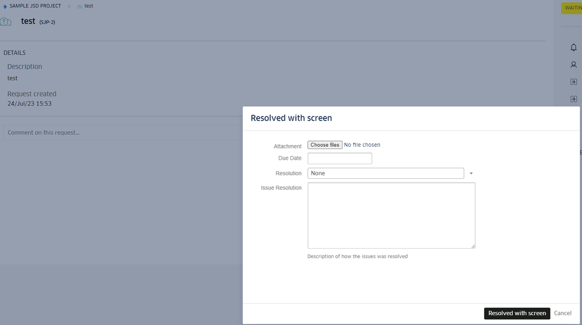This screenshot has height=325, width=582.
Task: Open the Resolution dropdown showing None
Action: [x=385, y=173]
